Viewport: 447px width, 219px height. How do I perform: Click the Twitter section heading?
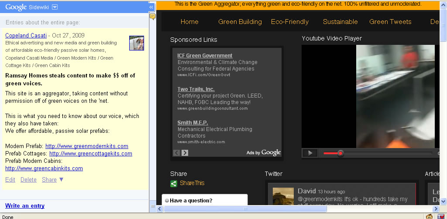(273, 174)
